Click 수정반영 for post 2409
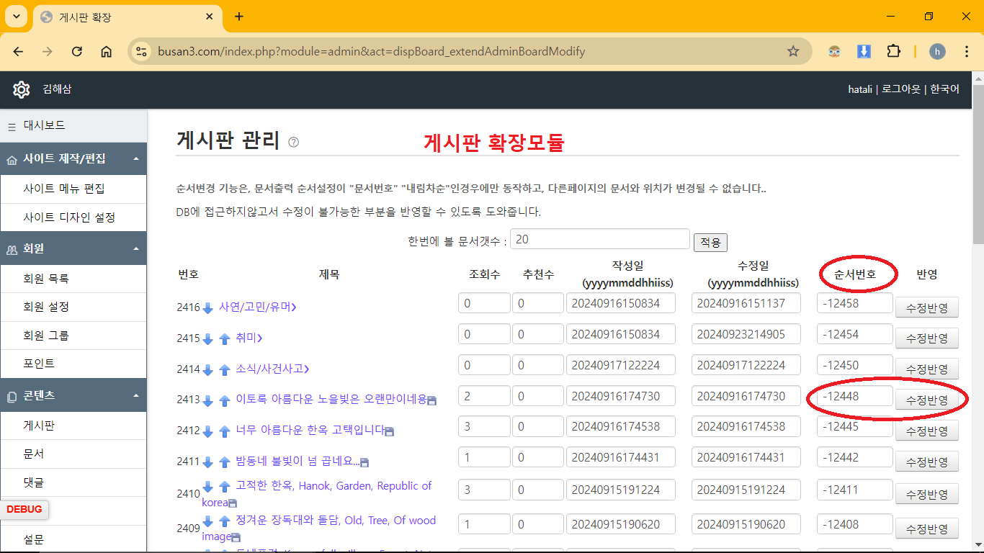Image resolution: width=984 pixels, height=553 pixels. [927, 529]
